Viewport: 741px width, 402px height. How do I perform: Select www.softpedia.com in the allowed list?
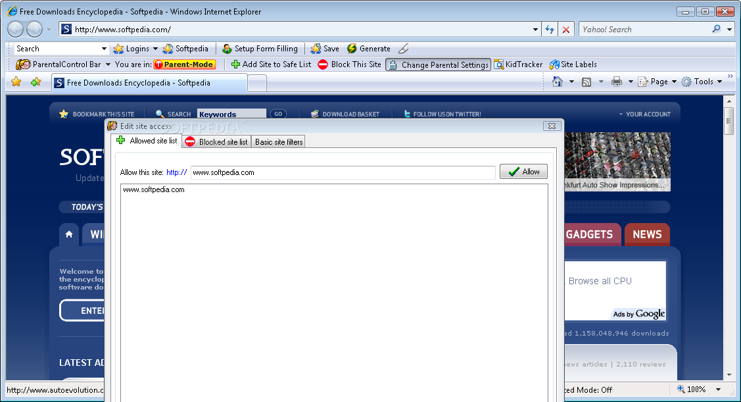pos(154,189)
